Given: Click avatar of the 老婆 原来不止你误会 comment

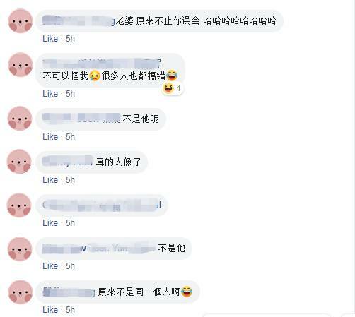Looking at the screenshot, I should [x=21, y=21].
